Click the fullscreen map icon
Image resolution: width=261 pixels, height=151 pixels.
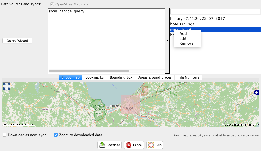click(7, 86)
